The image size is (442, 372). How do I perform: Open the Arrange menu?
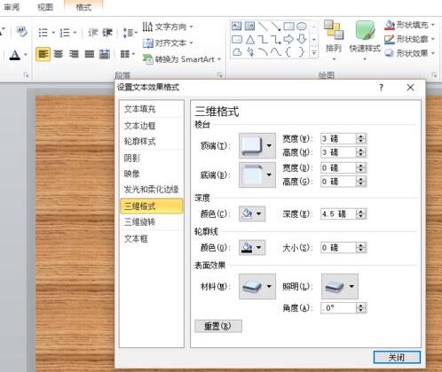[334, 40]
